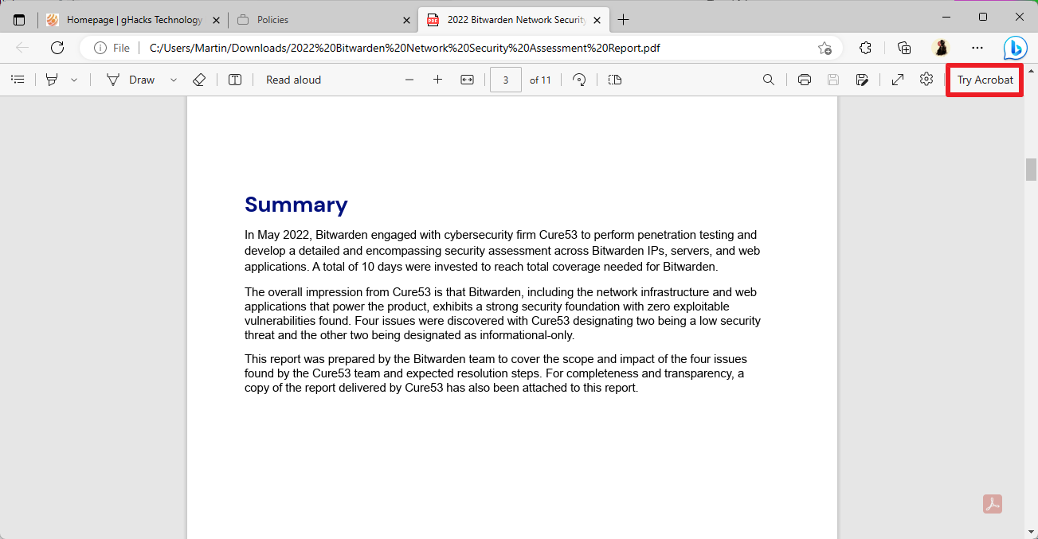Open the Add text tool
The height and width of the screenshot is (539, 1038).
234,79
